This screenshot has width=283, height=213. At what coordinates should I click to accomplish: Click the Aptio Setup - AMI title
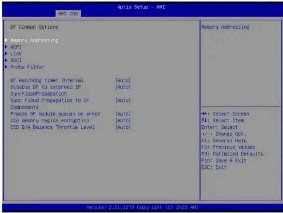point(141,7)
